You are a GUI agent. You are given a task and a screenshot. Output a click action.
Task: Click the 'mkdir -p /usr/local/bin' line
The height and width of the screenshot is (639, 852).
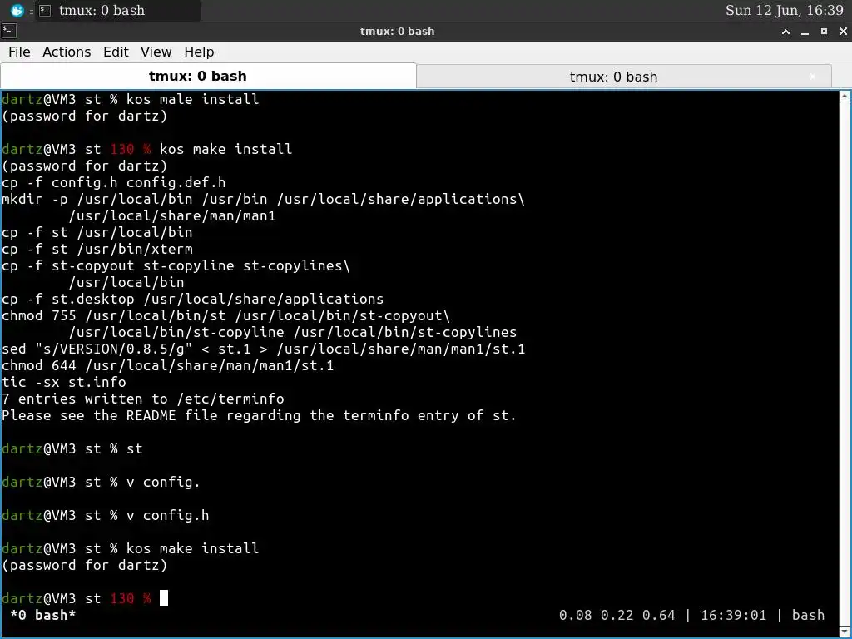[263, 200]
